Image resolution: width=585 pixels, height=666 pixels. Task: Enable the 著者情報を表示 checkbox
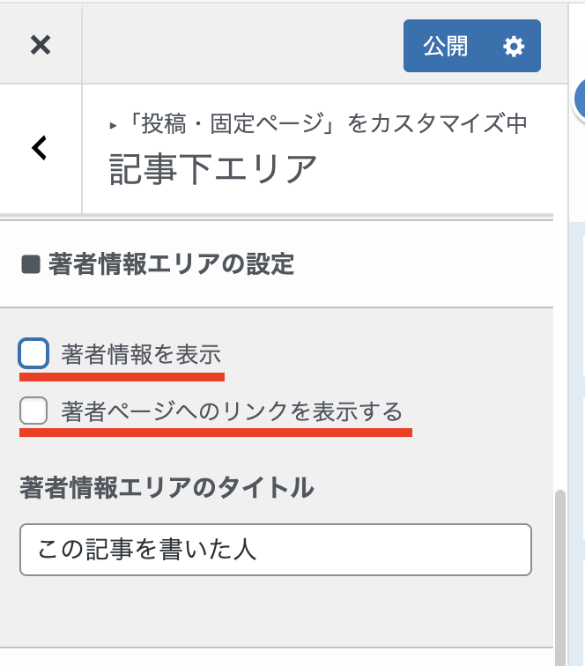[x=33, y=354]
